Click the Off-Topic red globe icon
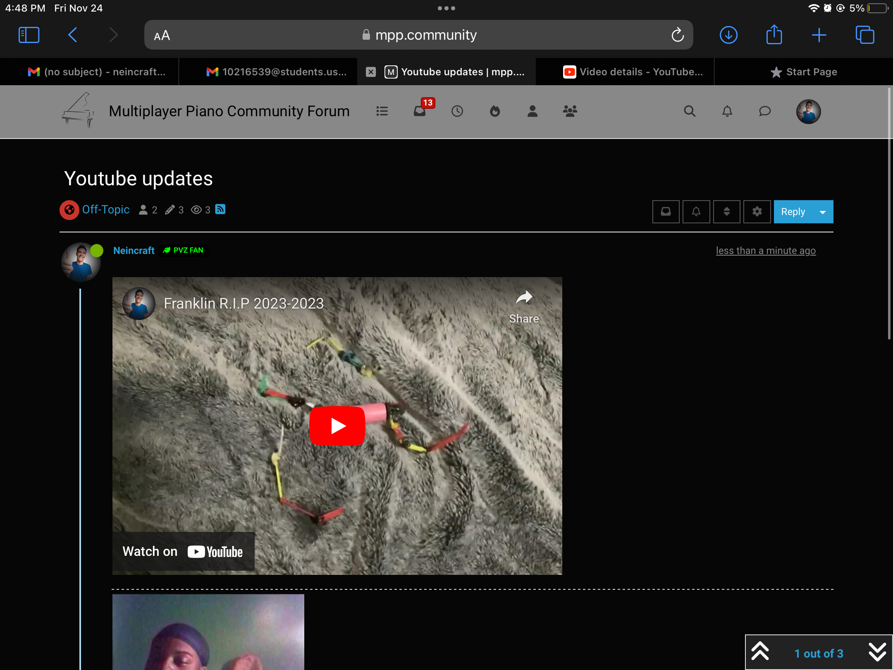The image size is (893, 670). 69,210
